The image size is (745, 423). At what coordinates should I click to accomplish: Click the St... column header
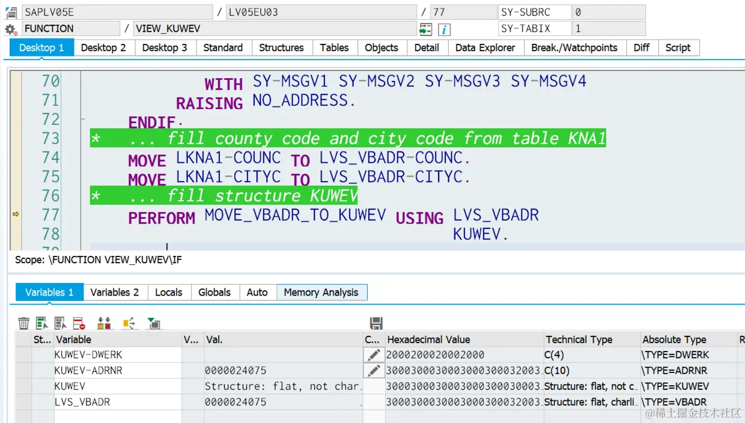click(42, 339)
